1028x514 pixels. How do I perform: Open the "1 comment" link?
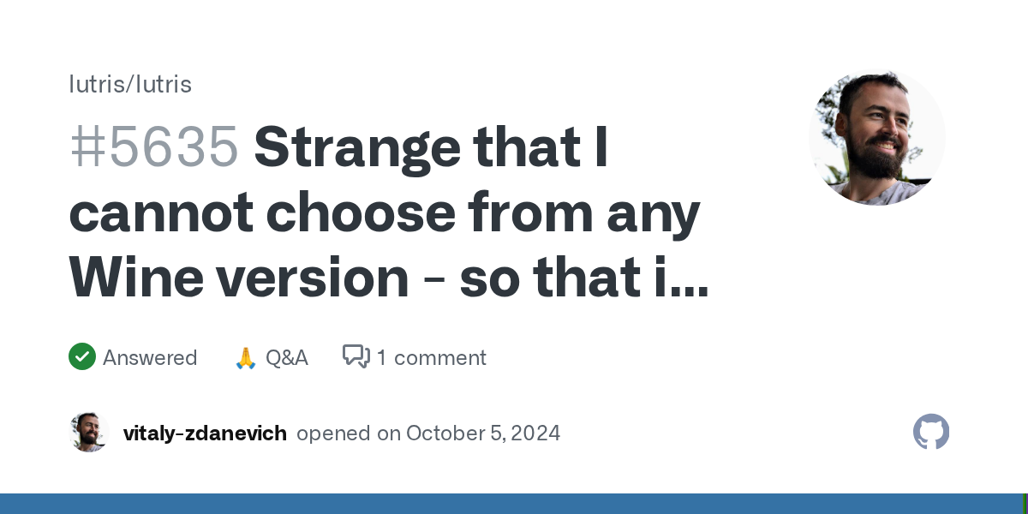(x=431, y=358)
